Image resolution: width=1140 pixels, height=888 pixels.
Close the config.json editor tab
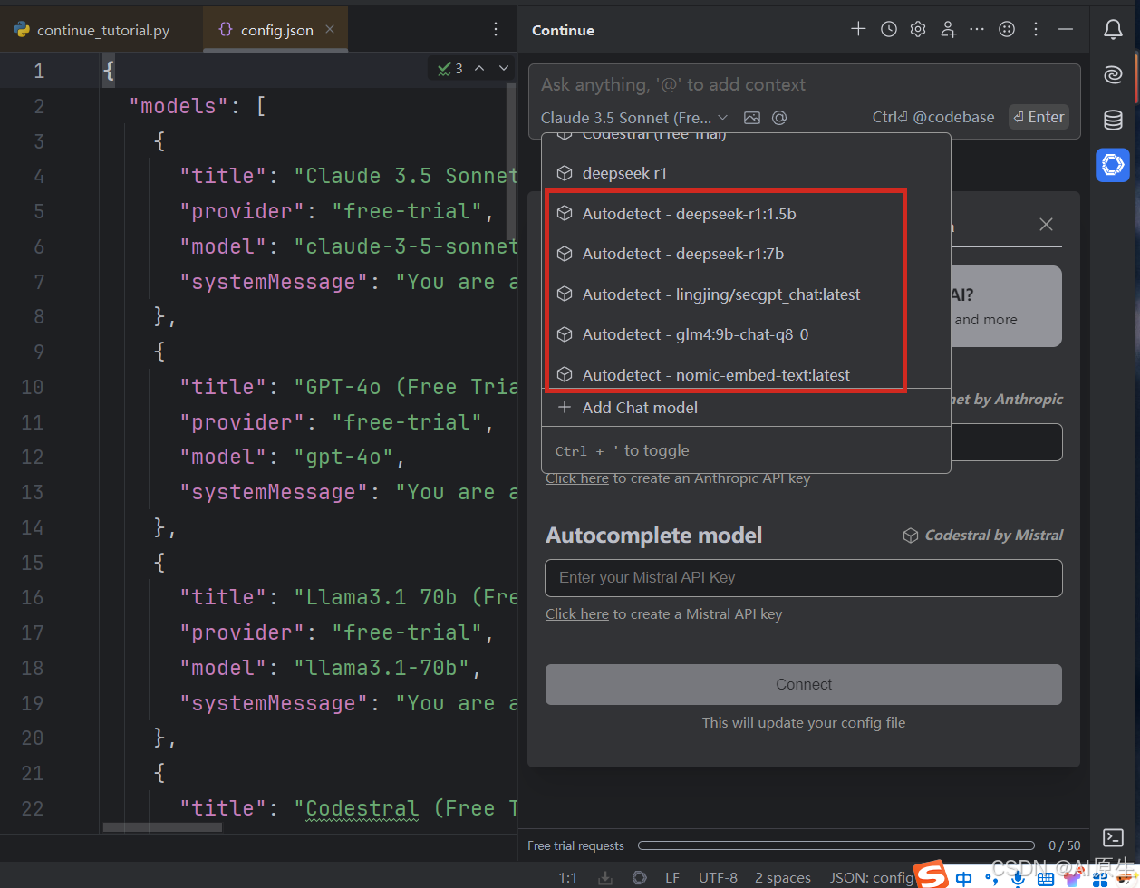330,30
